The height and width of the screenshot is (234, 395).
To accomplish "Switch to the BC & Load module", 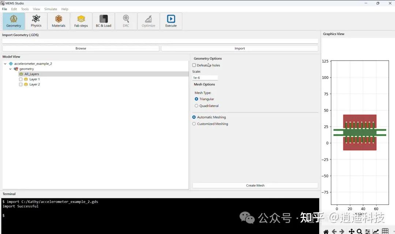I will click(104, 21).
